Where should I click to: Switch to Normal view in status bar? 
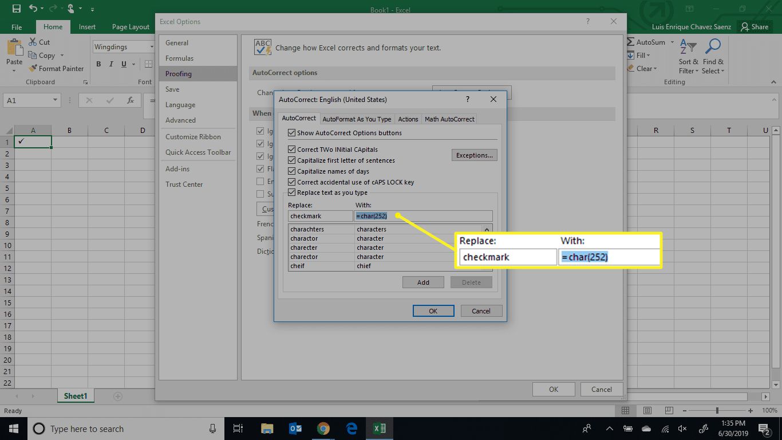[x=626, y=411]
